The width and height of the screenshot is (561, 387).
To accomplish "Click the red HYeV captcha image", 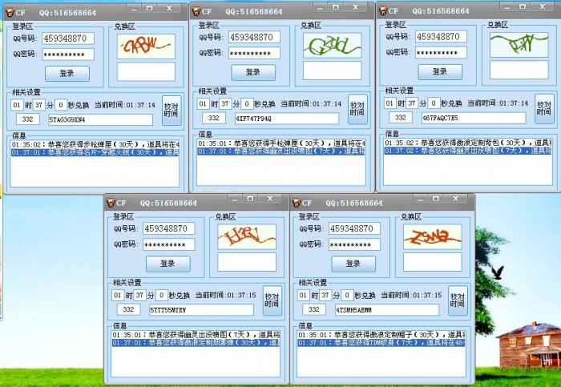I will pos(247,237).
